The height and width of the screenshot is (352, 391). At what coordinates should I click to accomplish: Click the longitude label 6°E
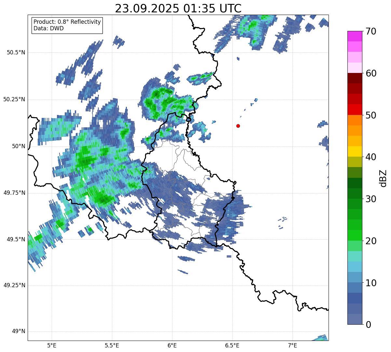(172, 345)
